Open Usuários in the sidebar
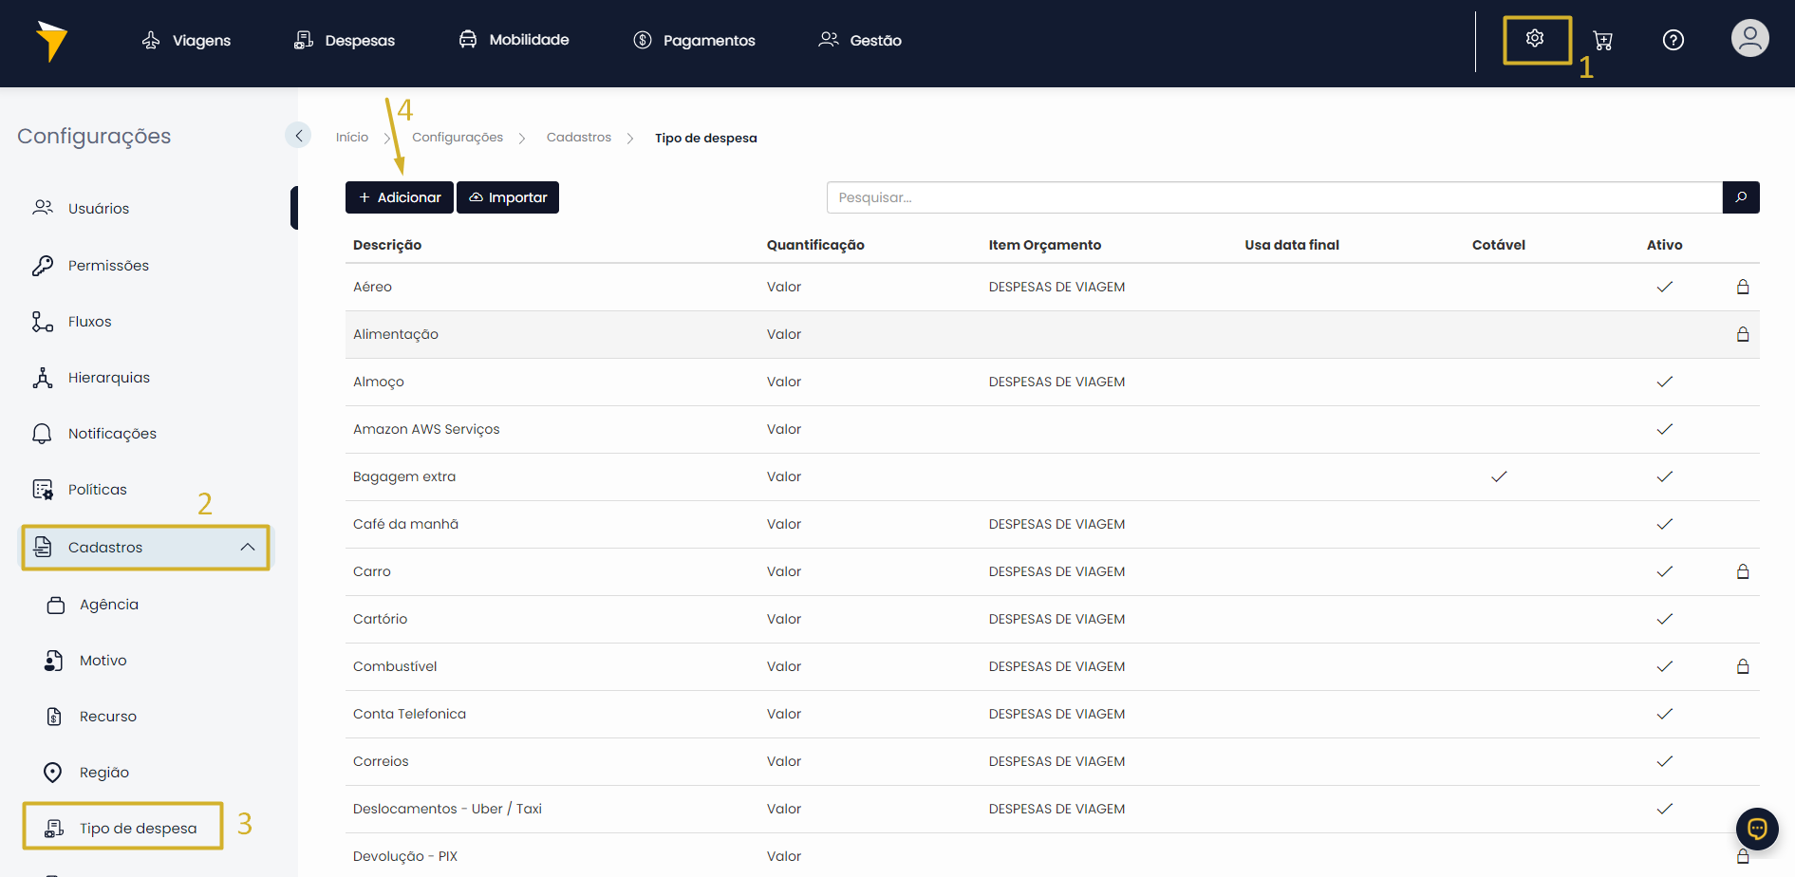1795x877 pixels. pyautogui.click(x=99, y=208)
